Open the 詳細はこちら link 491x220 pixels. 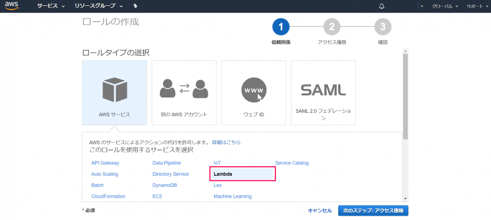[x=226, y=142]
